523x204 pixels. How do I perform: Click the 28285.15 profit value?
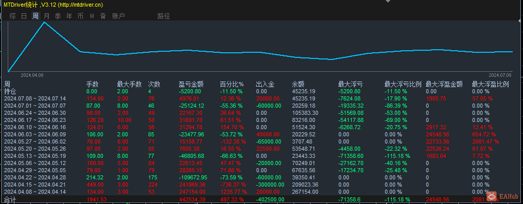[190, 170]
